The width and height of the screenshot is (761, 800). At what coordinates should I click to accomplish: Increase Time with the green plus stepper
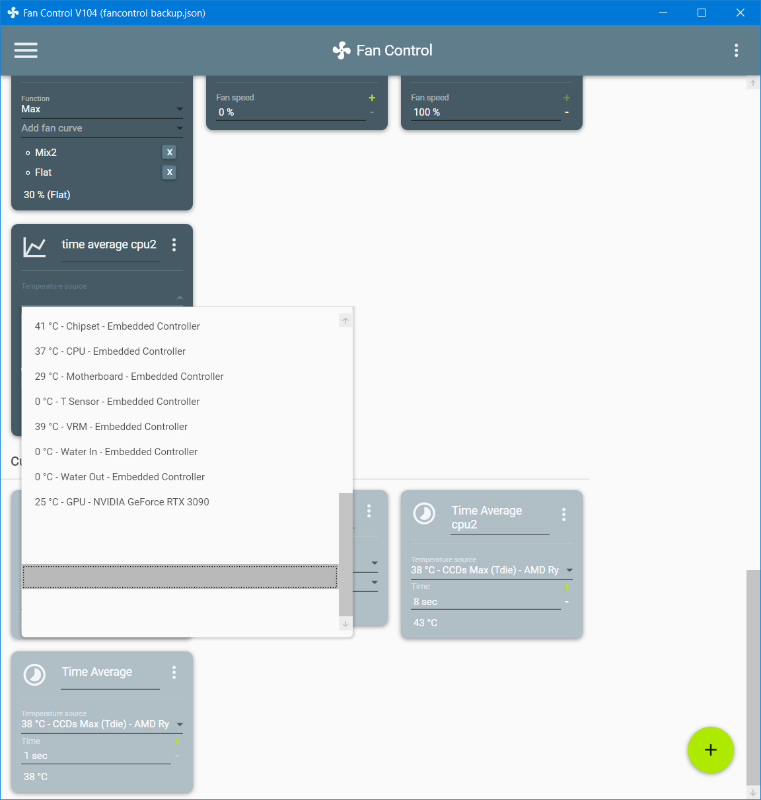click(567, 587)
